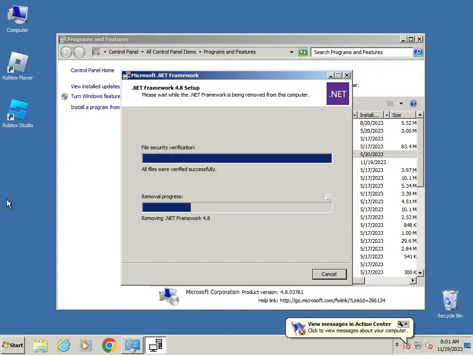Click the search magnifier button
473x355 pixels.
(418, 52)
